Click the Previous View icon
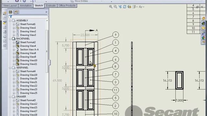 click(120, 7)
